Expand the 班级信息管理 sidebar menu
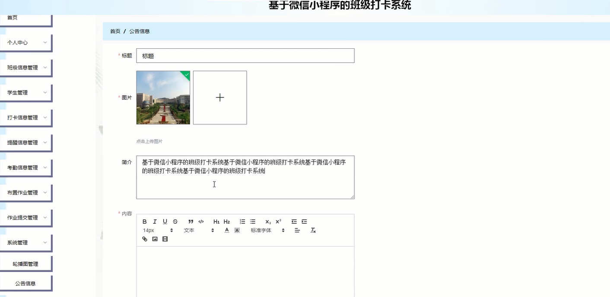Image resolution: width=610 pixels, height=297 pixels. point(26,68)
